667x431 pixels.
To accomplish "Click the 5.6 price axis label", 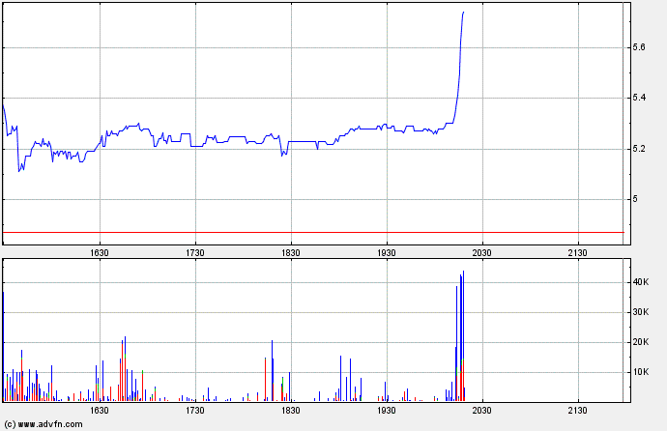I will click(639, 47).
